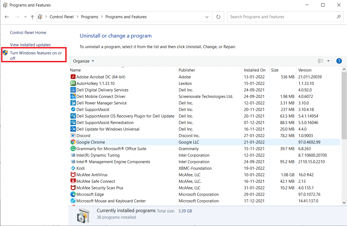
Task: Select version 97.0.4692.99 cell
Action: pos(309,142)
